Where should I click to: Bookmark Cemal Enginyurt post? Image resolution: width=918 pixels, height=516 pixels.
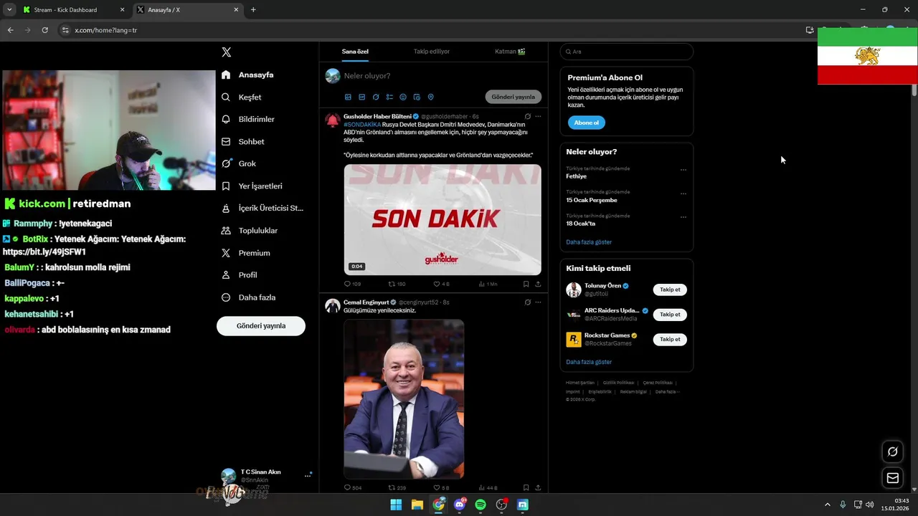tap(526, 488)
